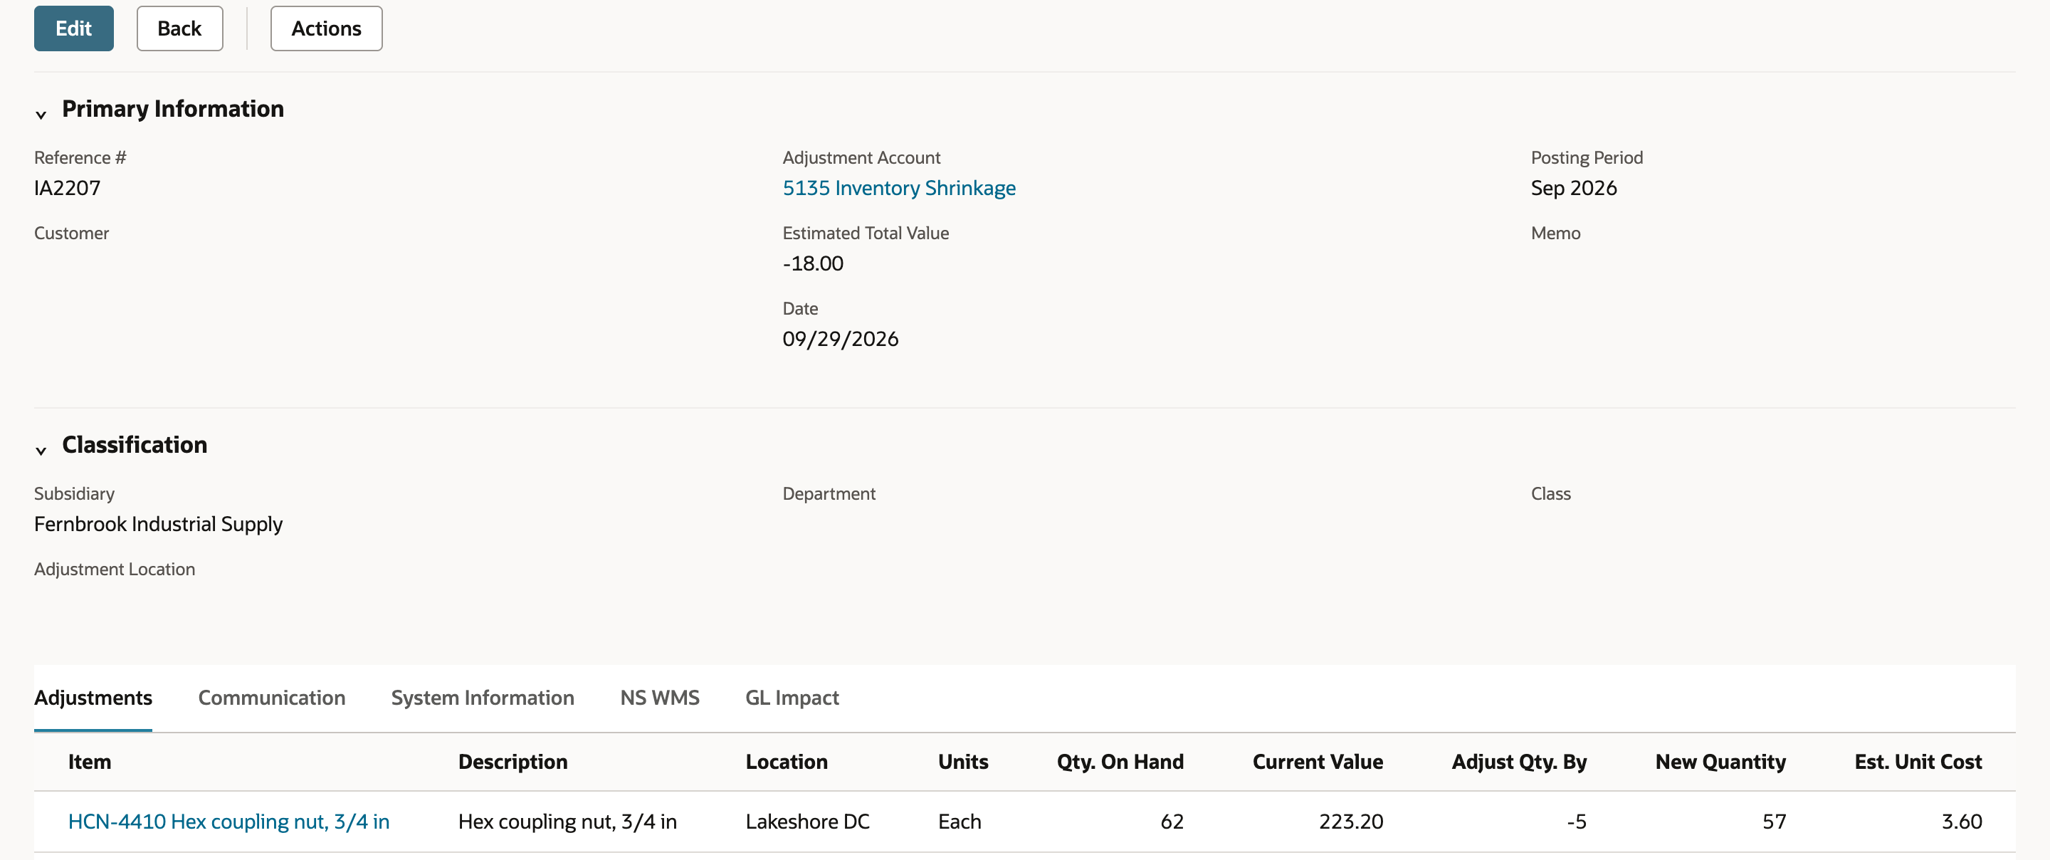The width and height of the screenshot is (2050, 860).
Task: Collapse the Primary Information section chevron
Action: click(x=41, y=115)
